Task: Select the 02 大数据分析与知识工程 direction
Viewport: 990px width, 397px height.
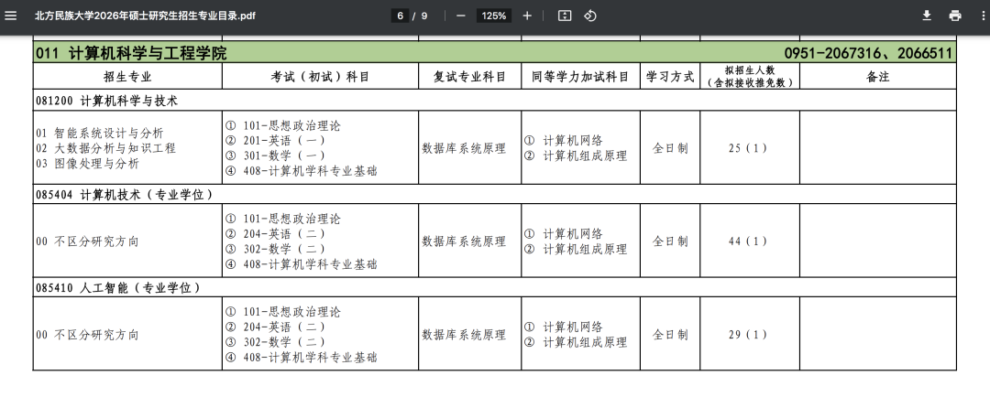Action: [x=105, y=148]
